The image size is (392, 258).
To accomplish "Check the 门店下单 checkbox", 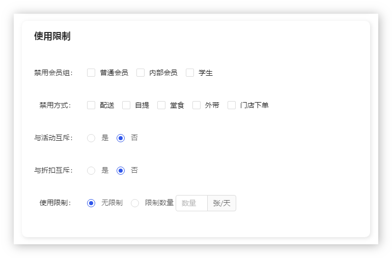I will pyautogui.click(x=232, y=105).
